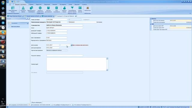Click the Дата посл опл взноса value

coord(181,21)
